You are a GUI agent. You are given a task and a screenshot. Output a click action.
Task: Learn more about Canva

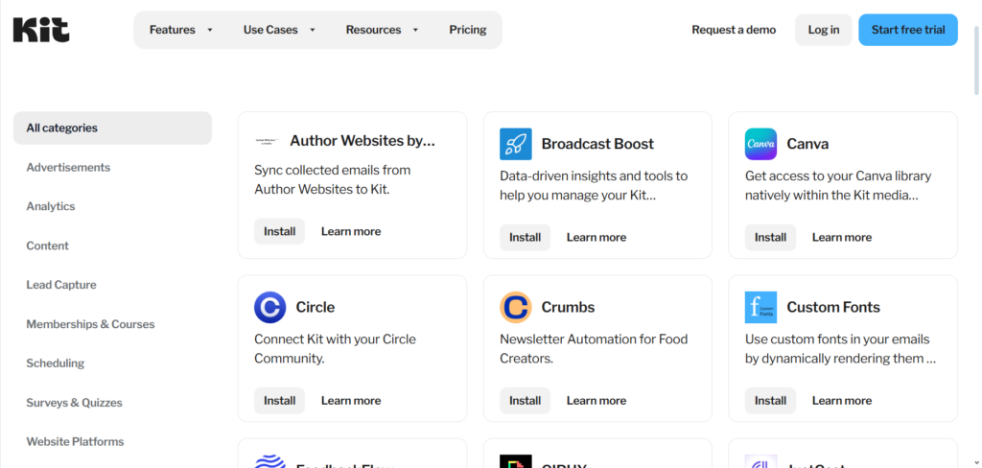click(842, 237)
